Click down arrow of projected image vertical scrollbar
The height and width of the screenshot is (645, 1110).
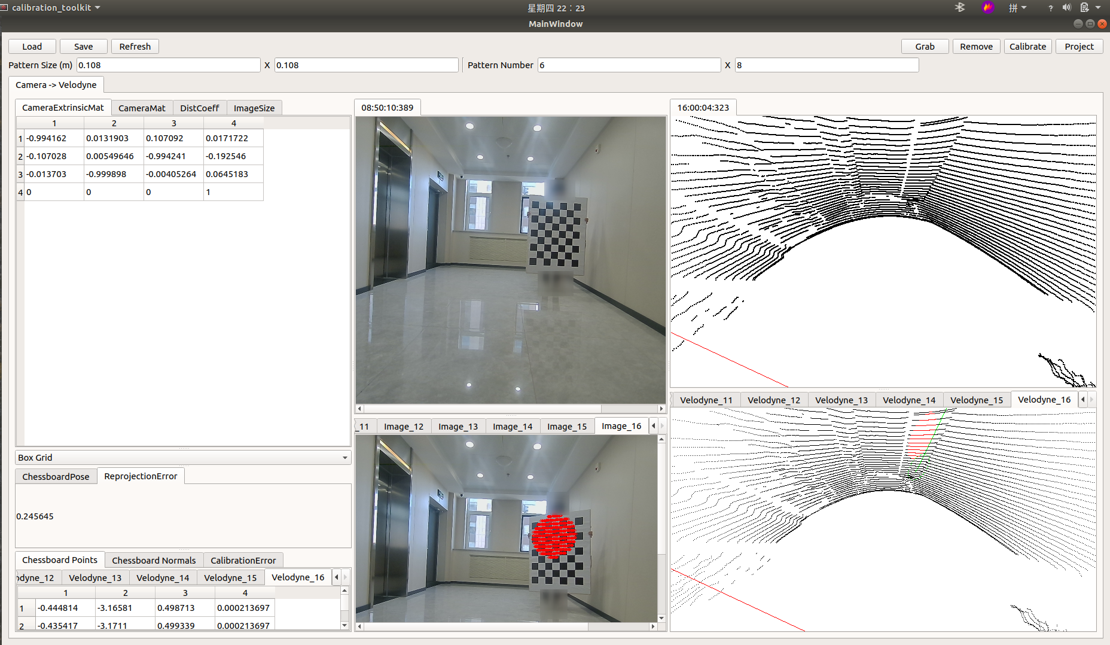coord(661,618)
